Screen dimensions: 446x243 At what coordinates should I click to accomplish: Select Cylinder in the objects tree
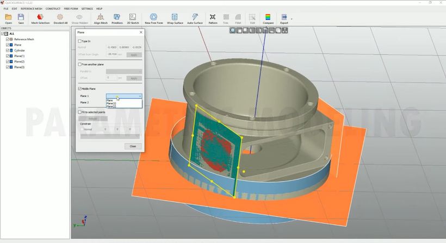[x=20, y=51]
